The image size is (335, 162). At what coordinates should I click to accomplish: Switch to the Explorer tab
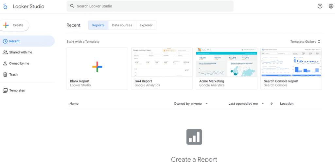(146, 25)
